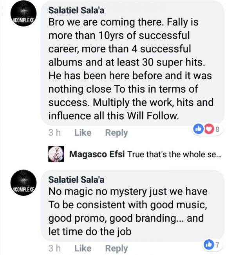
Task: Like the 'No magic no mystery' comment
Action: 83,248
